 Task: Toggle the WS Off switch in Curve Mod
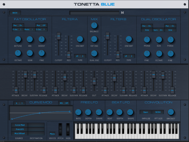tap(64, 103)
